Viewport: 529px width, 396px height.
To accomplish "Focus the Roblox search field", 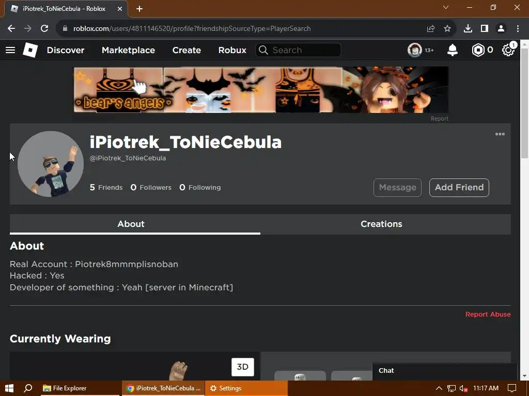I will [x=298, y=50].
